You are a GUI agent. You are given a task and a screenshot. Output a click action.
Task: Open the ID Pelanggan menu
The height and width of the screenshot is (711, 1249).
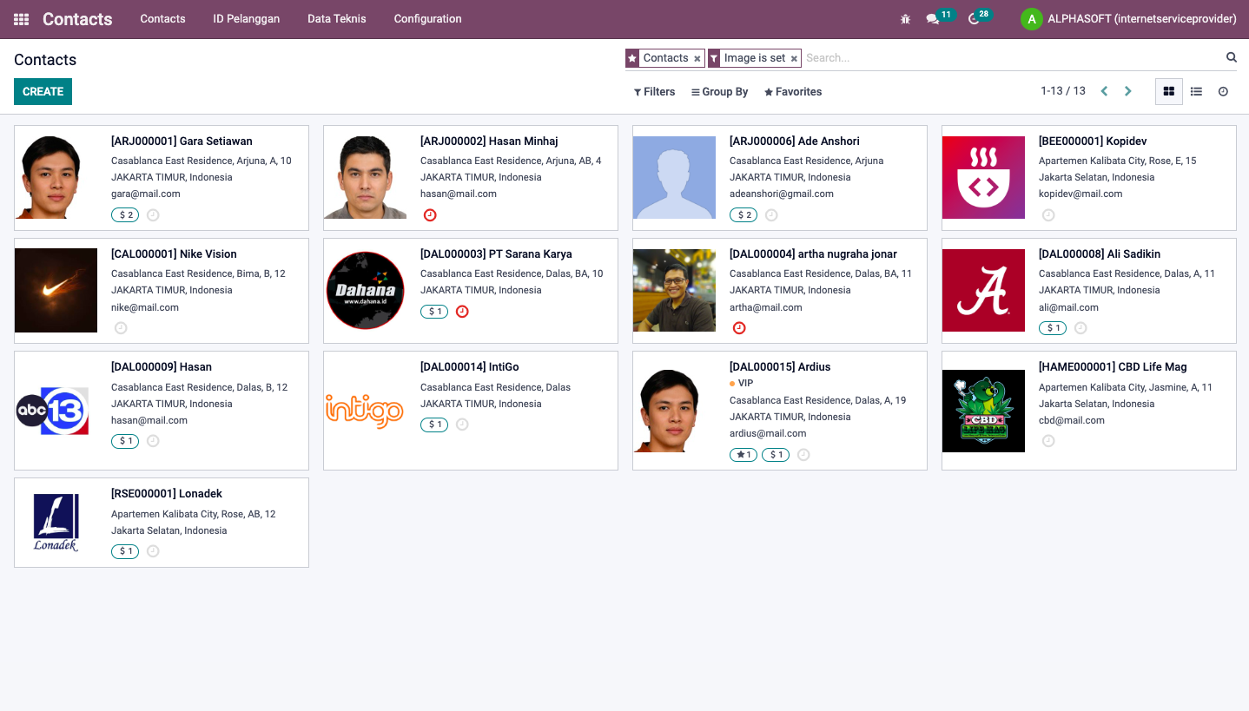coord(247,19)
